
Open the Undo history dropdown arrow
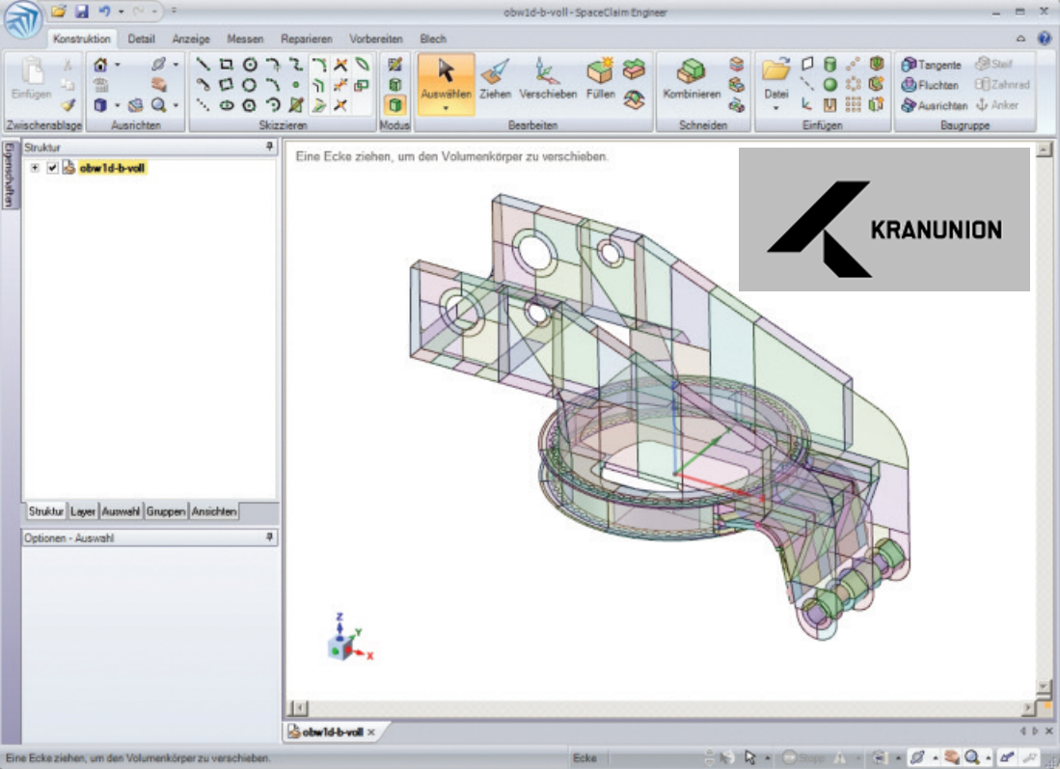coord(121,12)
